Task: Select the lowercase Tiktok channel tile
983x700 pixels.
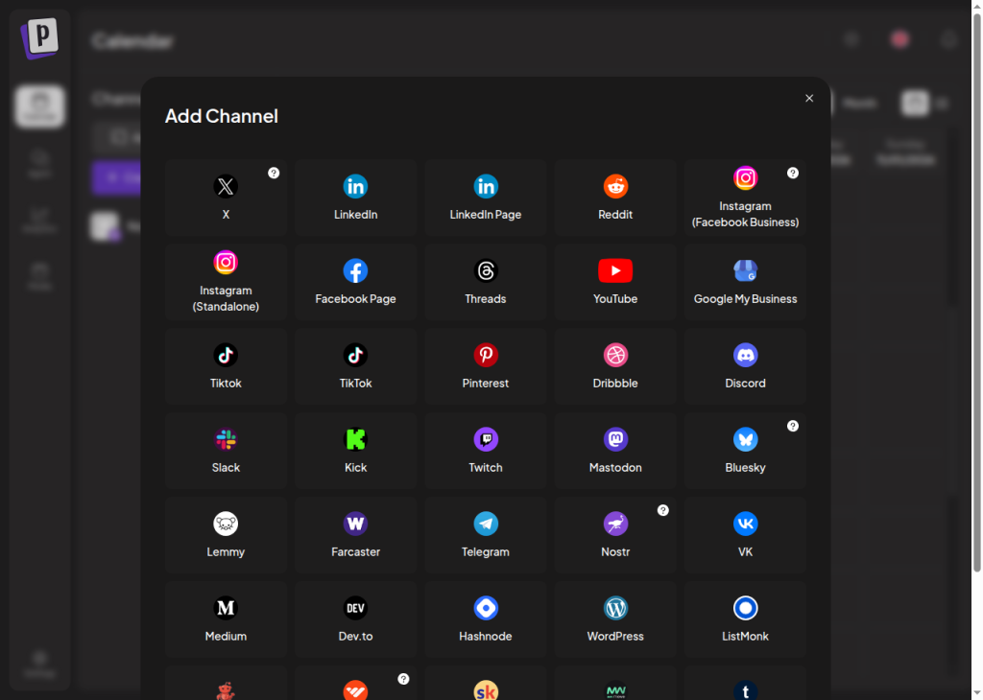Action: point(226,366)
